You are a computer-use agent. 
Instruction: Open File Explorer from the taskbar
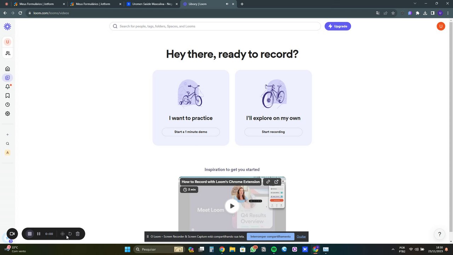(232, 249)
